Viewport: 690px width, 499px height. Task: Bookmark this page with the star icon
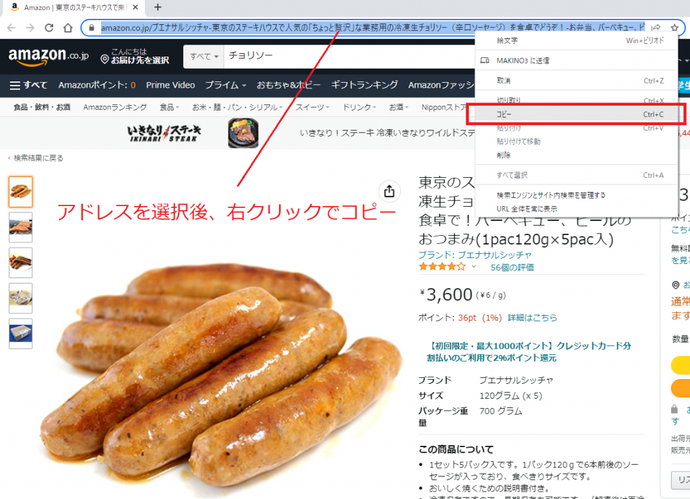coord(675,28)
